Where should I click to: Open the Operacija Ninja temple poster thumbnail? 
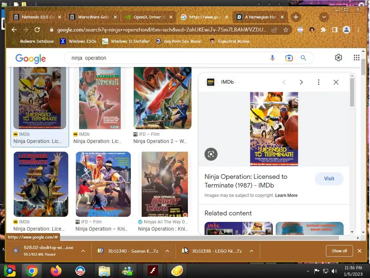(x=41, y=184)
